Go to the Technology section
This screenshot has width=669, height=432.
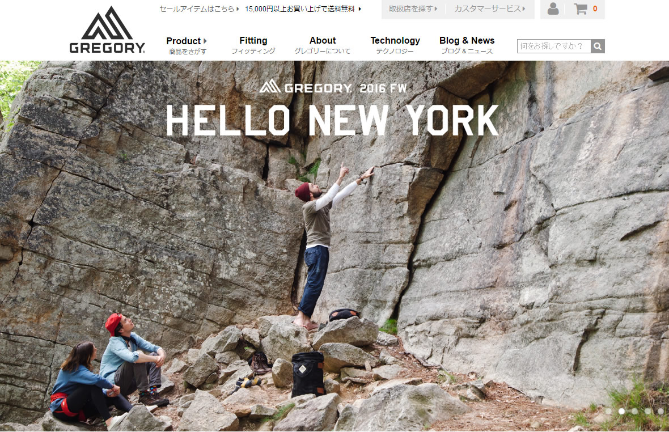[x=395, y=45]
